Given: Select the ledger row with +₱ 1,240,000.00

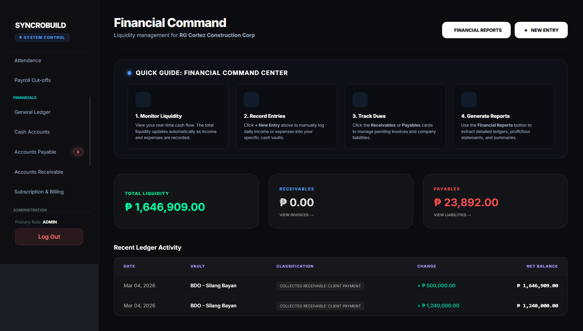Looking at the screenshot, I should 341,306.
